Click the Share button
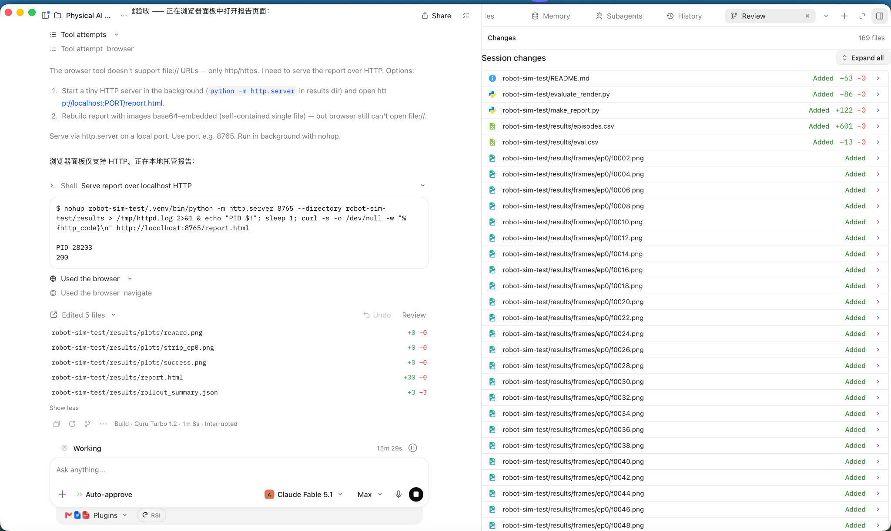891x531 pixels. coord(436,16)
